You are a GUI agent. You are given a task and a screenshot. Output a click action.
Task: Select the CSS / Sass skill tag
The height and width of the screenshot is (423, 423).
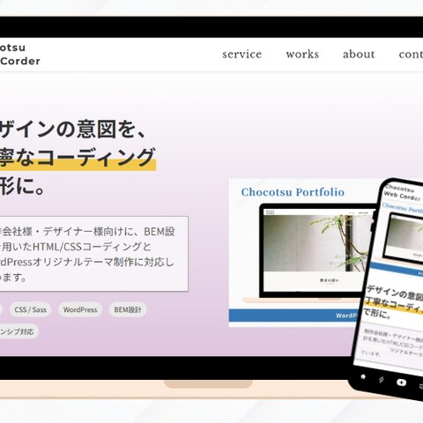[31, 309]
